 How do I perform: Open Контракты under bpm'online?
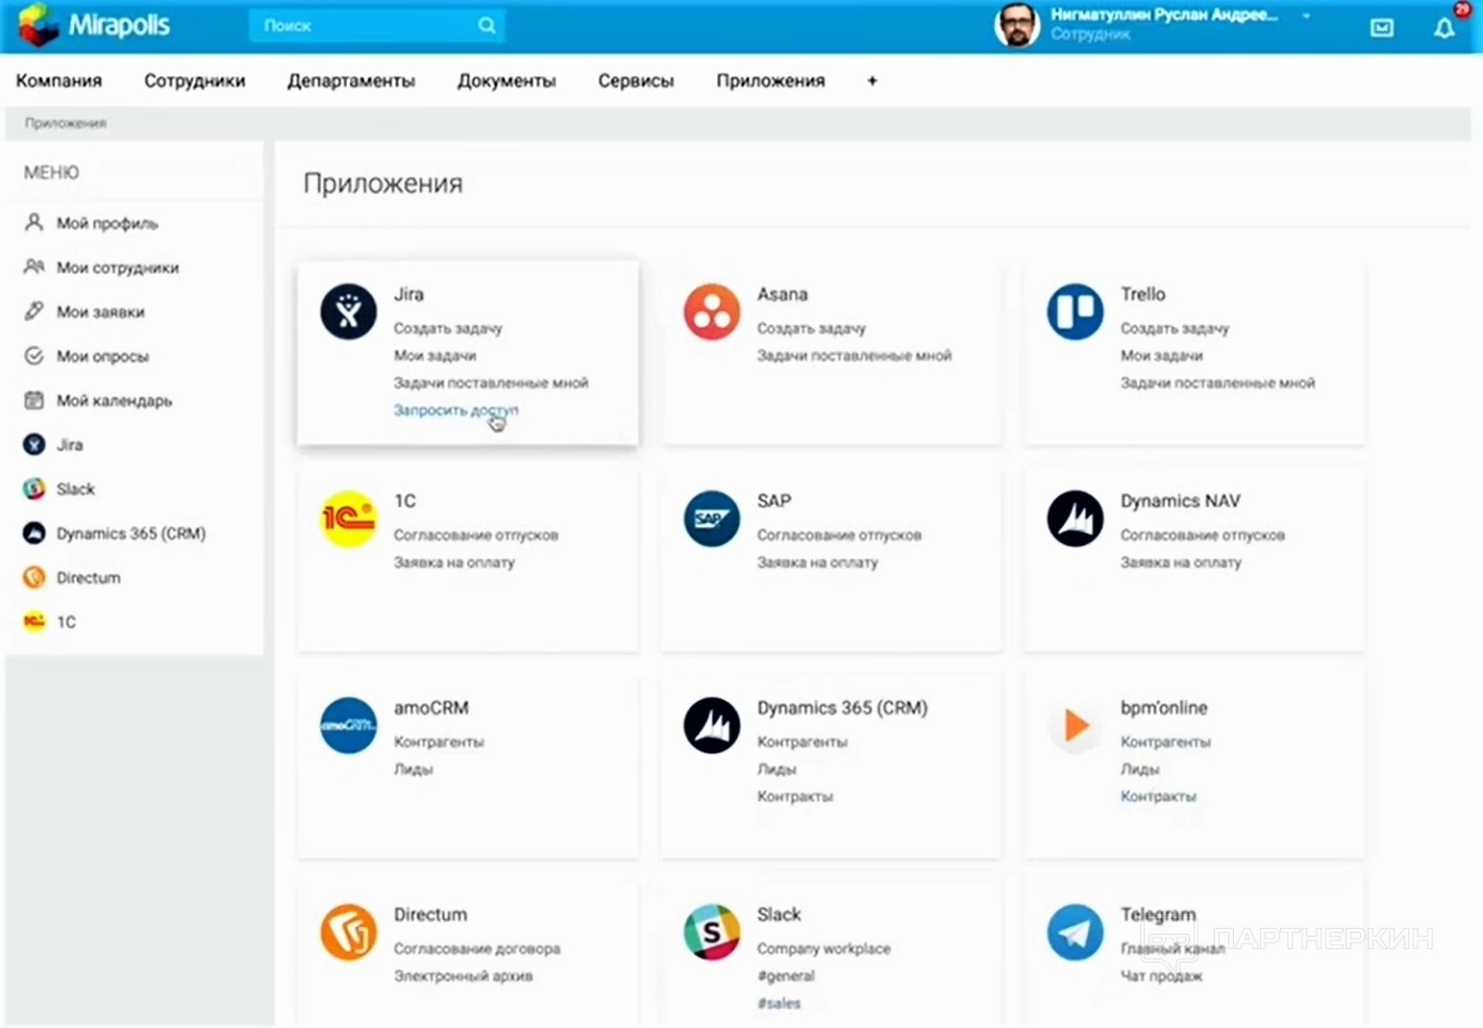tap(1158, 795)
